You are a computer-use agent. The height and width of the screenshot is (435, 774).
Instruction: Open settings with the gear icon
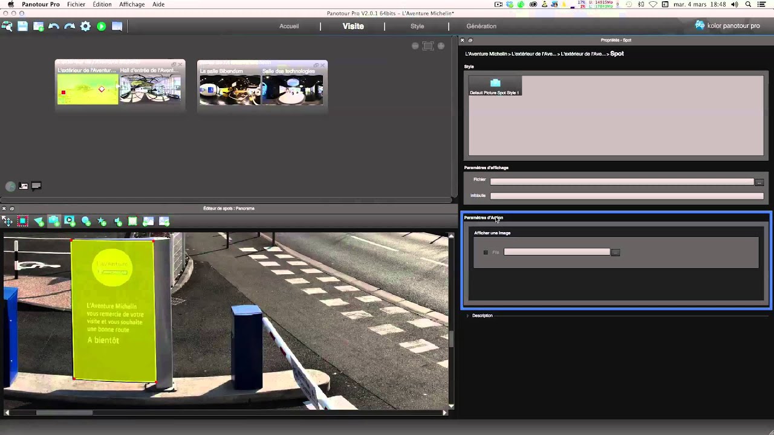pyautogui.click(x=85, y=26)
